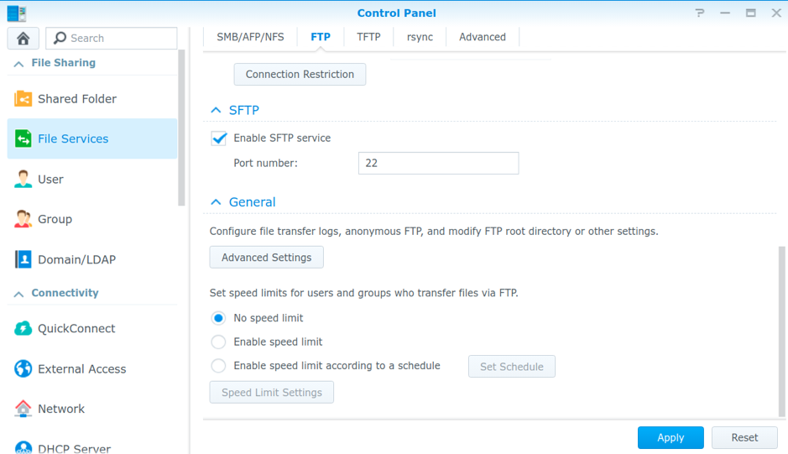This screenshot has width=788, height=454.
Task: Collapse the General section chevron
Action: tap(217, 202)
